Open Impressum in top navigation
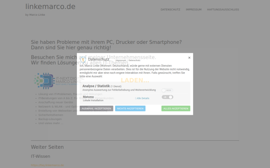 click(193, 9)
